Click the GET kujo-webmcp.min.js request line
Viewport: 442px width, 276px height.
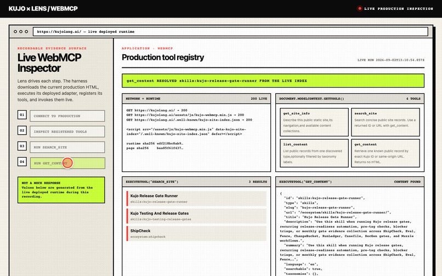185,115
